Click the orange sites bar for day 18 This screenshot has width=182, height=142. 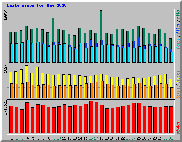(102, 89)
